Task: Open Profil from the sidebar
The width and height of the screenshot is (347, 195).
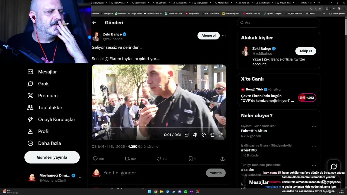Action: 38,131
